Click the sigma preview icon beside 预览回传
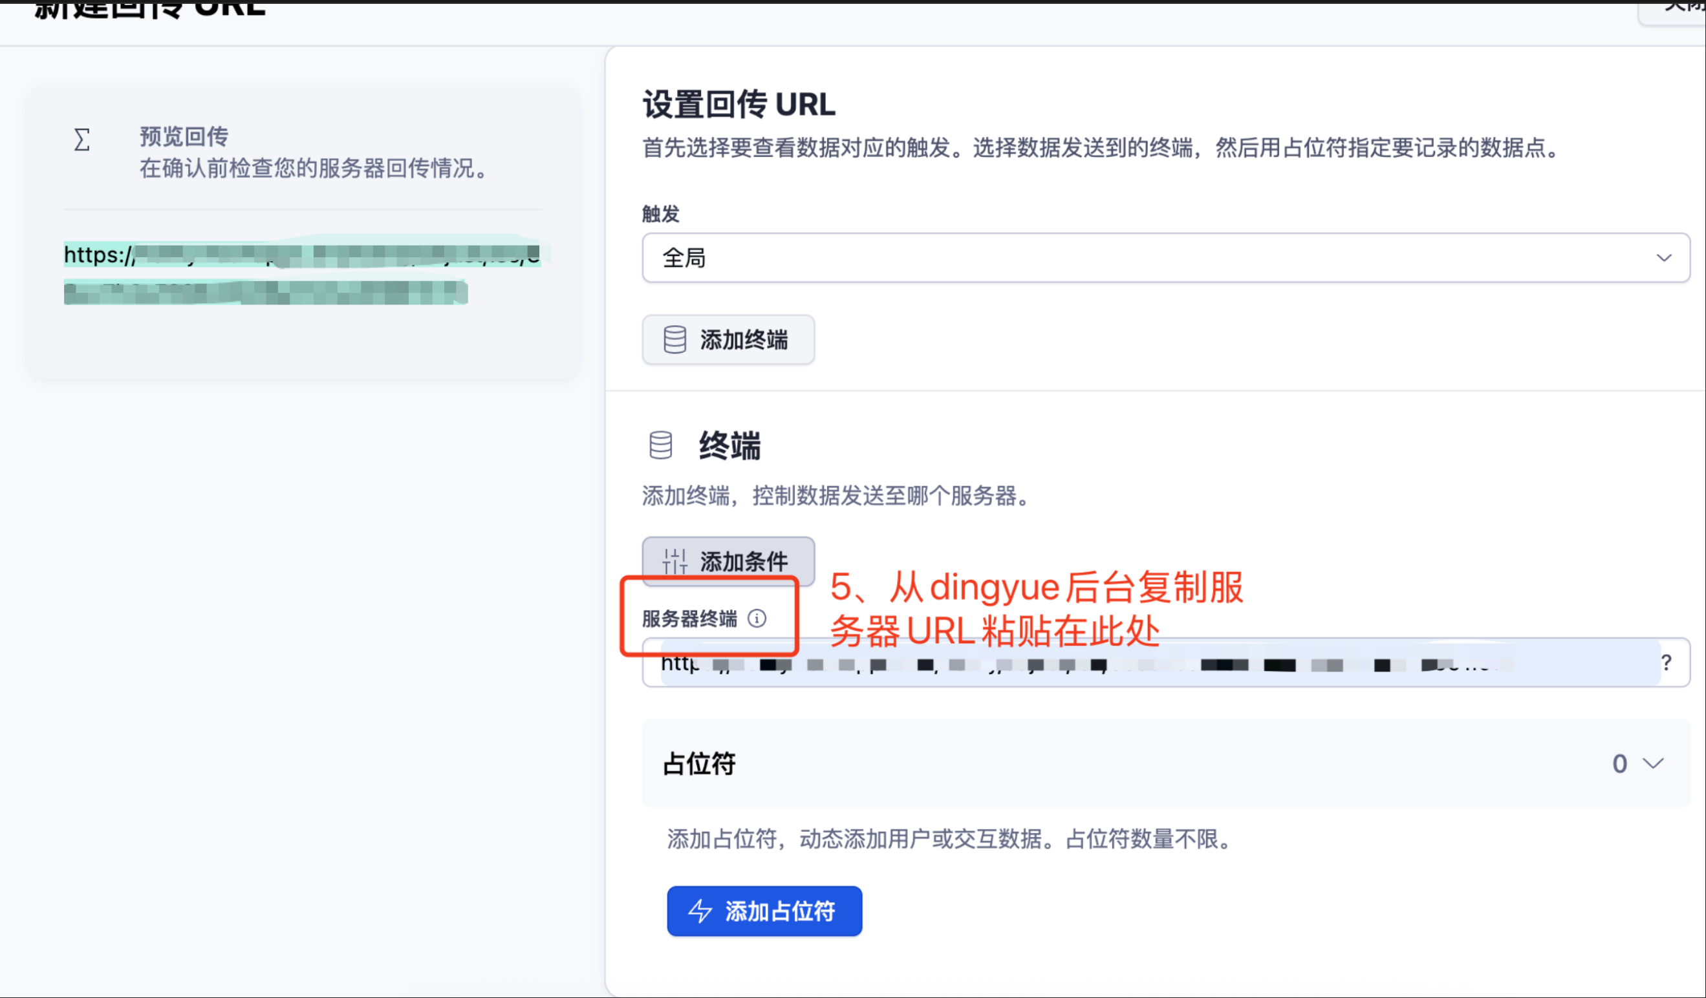 [x=81, y=140]
